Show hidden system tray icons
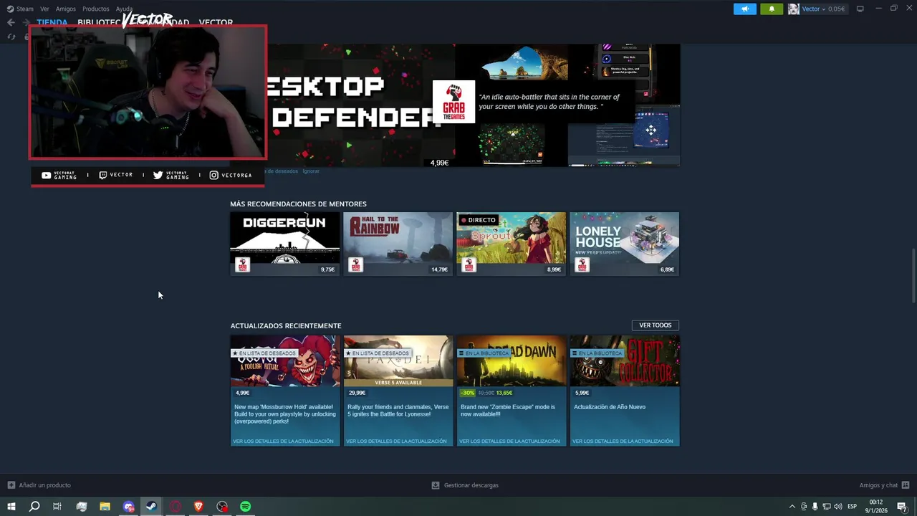 [x=792, y=507]
